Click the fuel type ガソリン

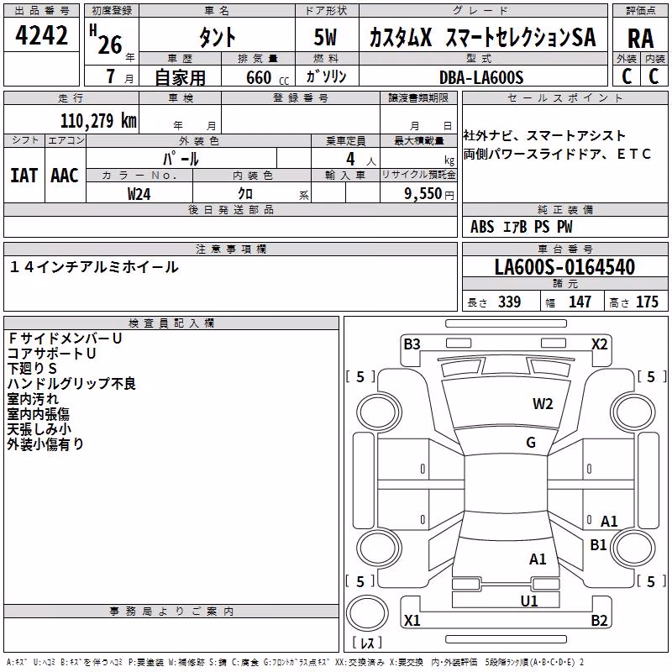(x=327, y=76)
